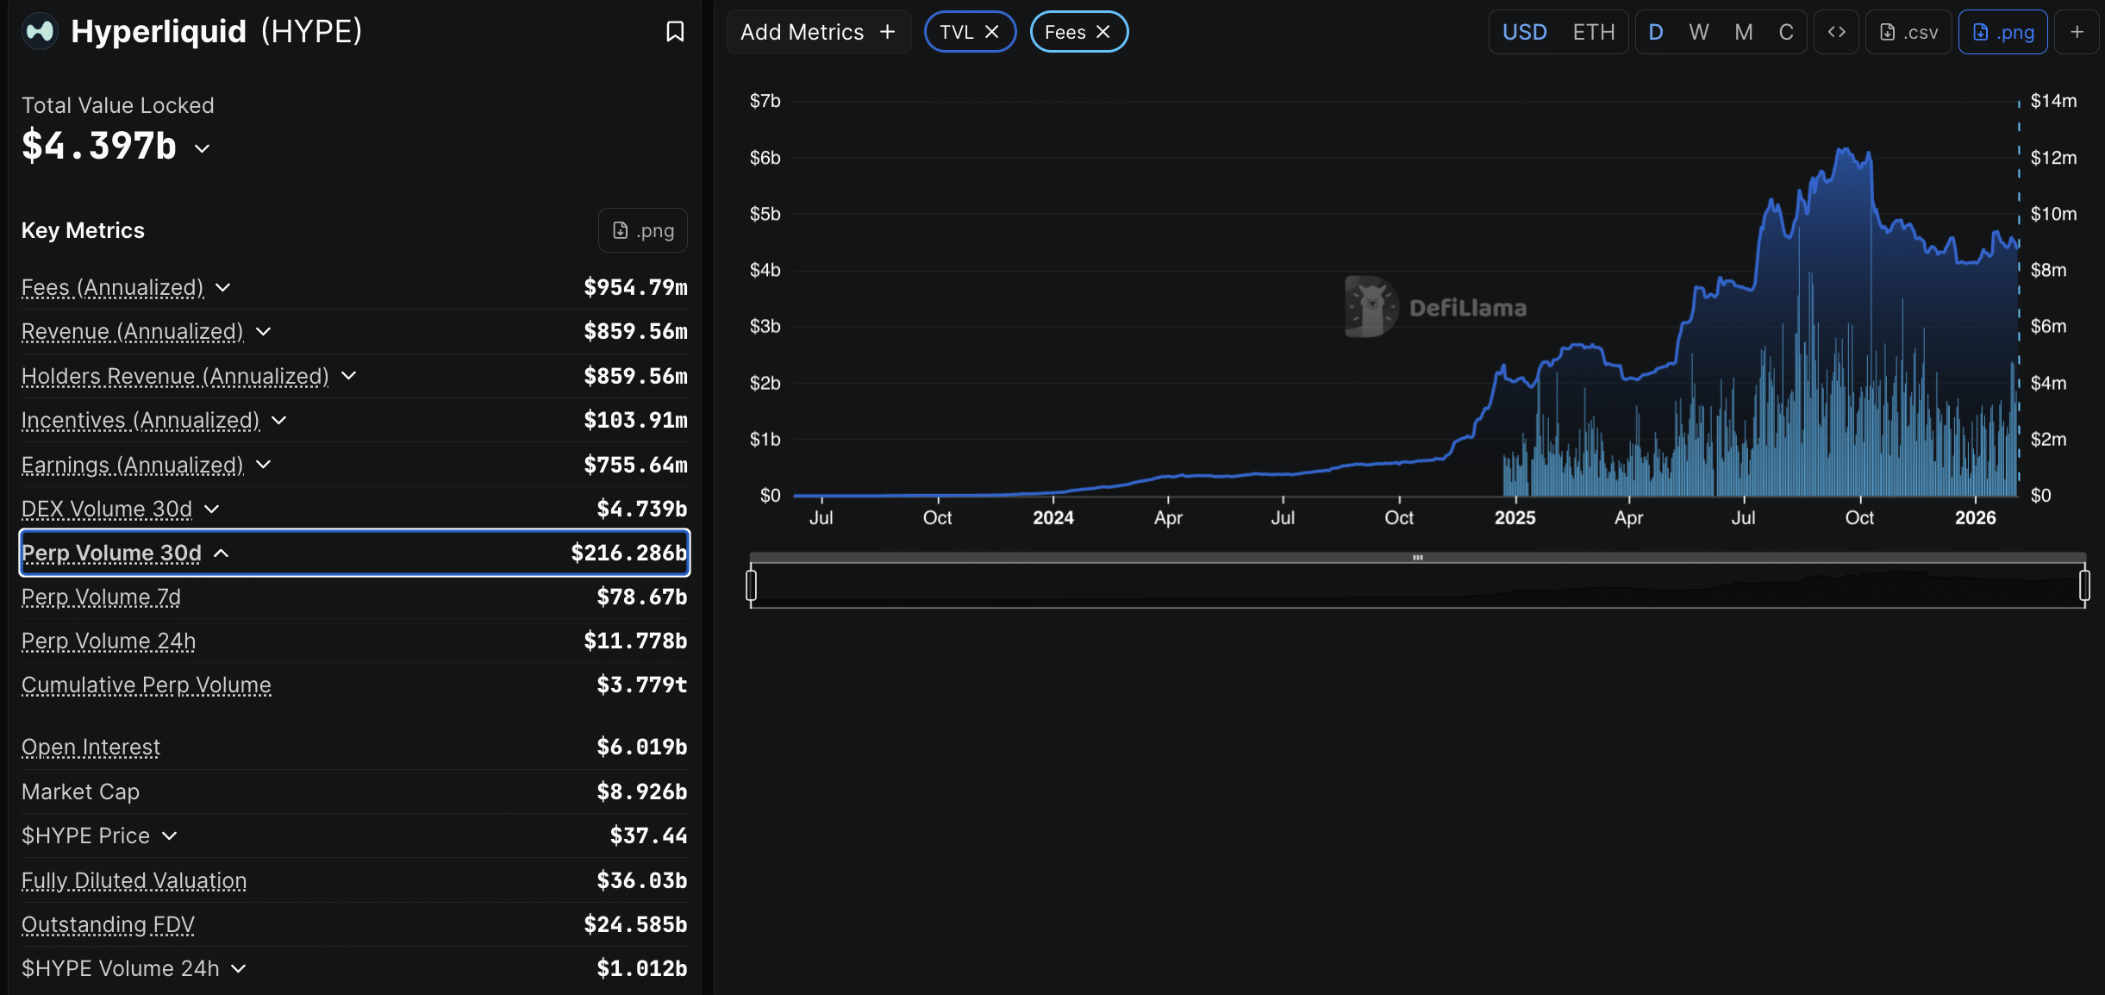Click the top grip of the range slider
The height and width of the screenshot is (995, 2105).
[1417, 557]
